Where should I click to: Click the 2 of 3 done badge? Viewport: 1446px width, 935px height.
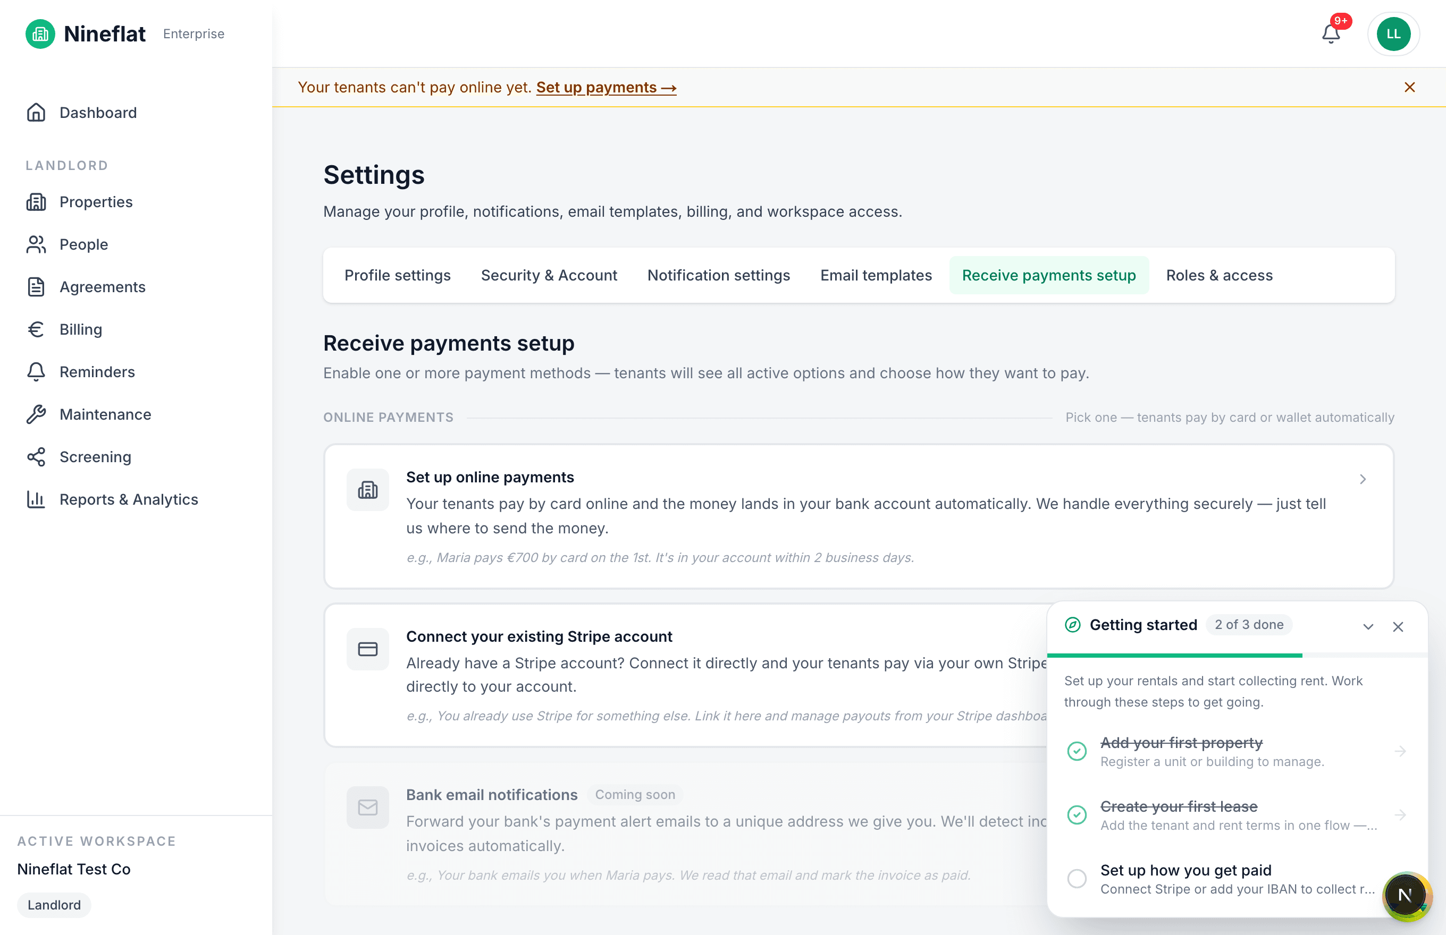(x=1249, y=625)
